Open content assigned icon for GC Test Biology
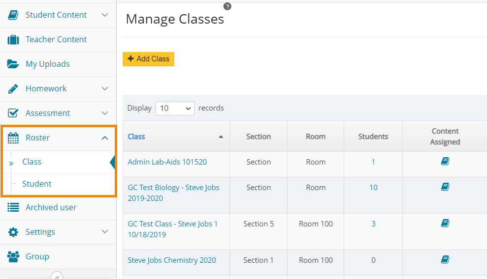Viewport: 487px width, 279px height. (x=445, y=187)
